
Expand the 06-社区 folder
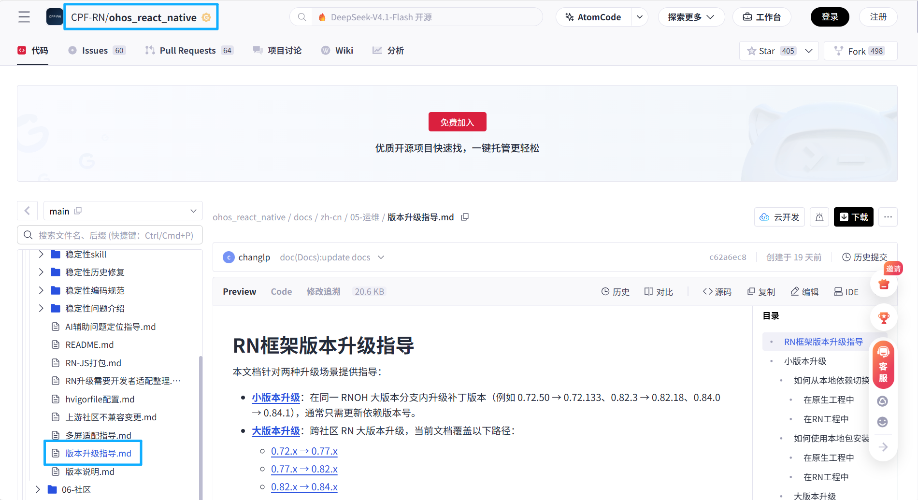pos(38,489)
